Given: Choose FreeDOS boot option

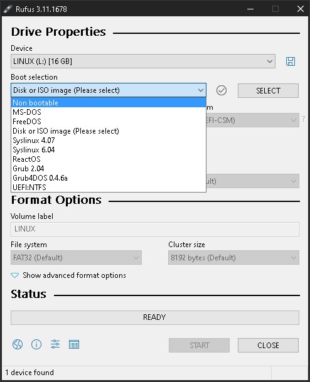Looking at the screenshot, I should coord(109,121).
